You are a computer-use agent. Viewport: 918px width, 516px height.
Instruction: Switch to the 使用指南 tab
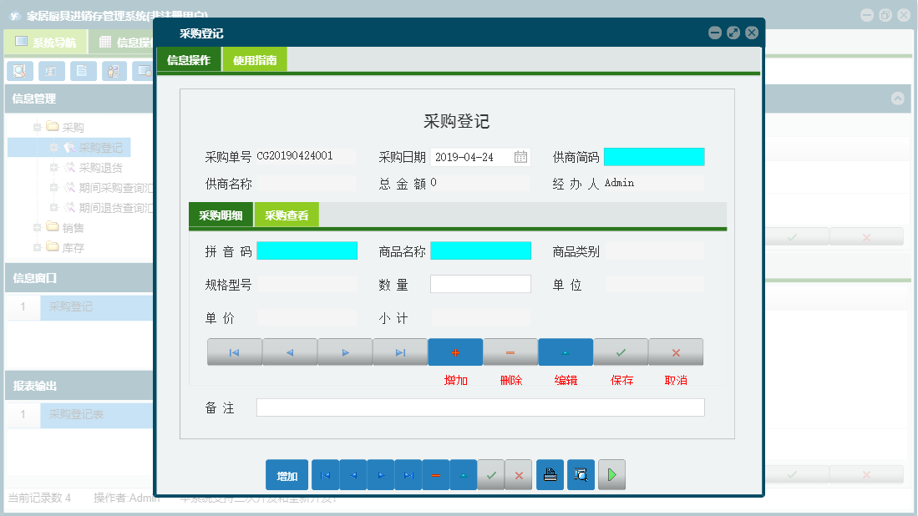255,60
